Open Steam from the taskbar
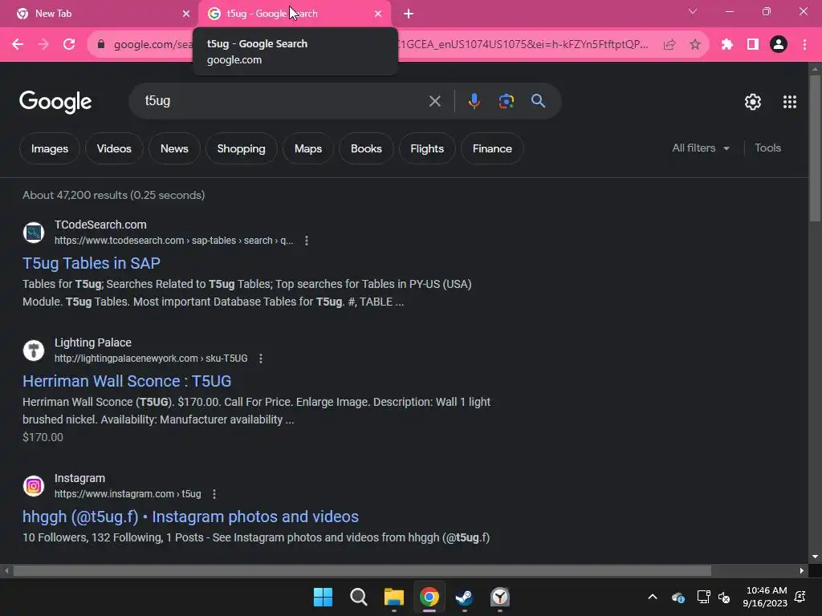 (x=465, y=597)
